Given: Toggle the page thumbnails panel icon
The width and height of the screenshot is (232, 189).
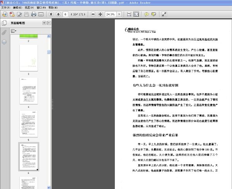Looking at the screenshot, I should [x=4, y=23].
